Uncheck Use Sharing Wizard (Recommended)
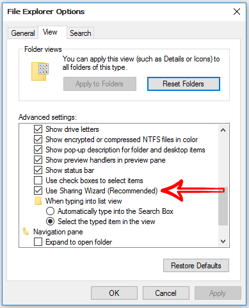This screenshot has width=249, height=308. point(38,191)
